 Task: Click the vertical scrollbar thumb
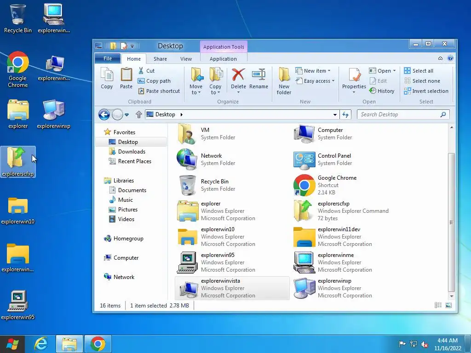click(451, 222)
